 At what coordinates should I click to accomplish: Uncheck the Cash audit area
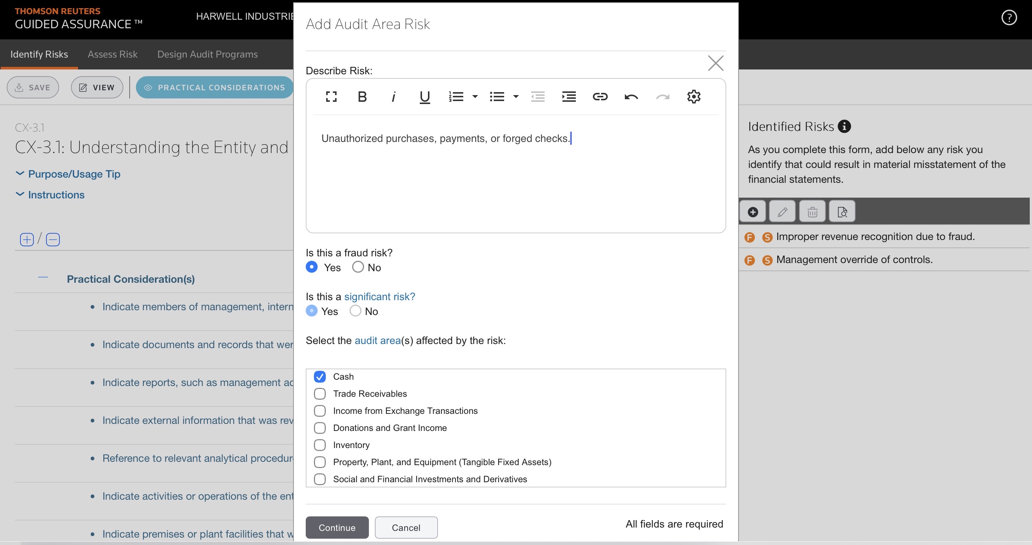tap(320, 376)
